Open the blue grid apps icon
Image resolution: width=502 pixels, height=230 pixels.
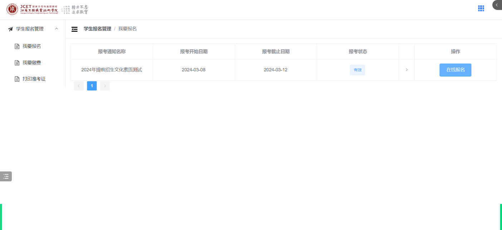tap(481, 9)
